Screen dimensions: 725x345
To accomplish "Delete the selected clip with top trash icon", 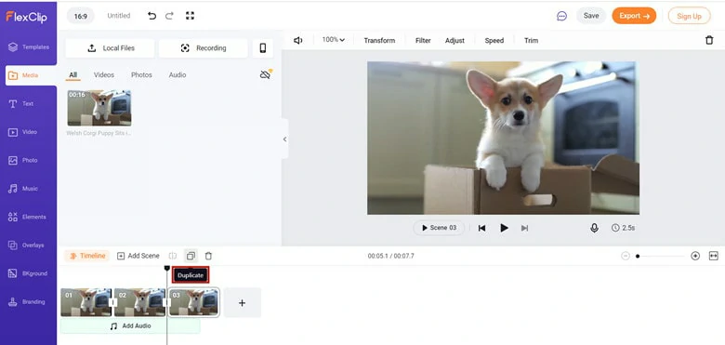I will pyautogui.click(x=709, y=40).
